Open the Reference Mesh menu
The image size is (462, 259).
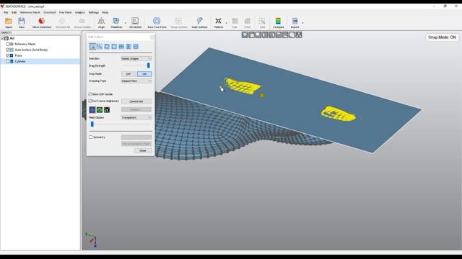[30, 13]
